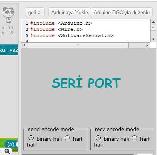Click the 'x: 19' coordinate readout
Viewport: 157px width, 155px height.
(x=8, y=28)
